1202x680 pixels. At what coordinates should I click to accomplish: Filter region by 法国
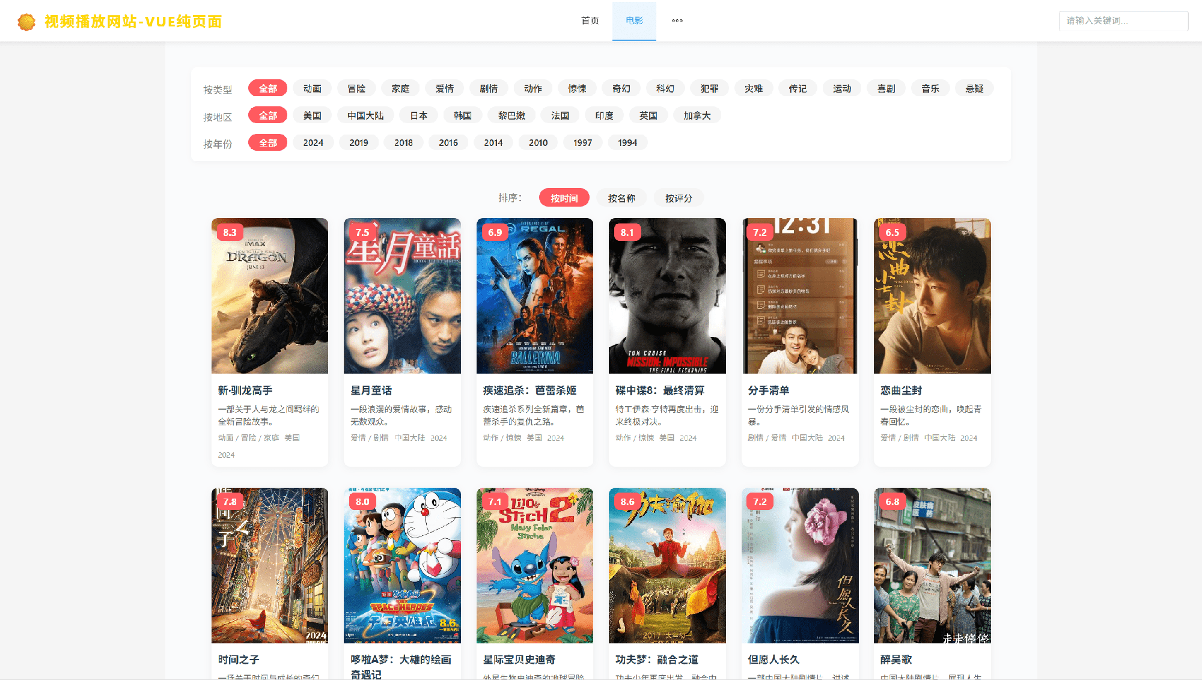[x=561, y=115]
